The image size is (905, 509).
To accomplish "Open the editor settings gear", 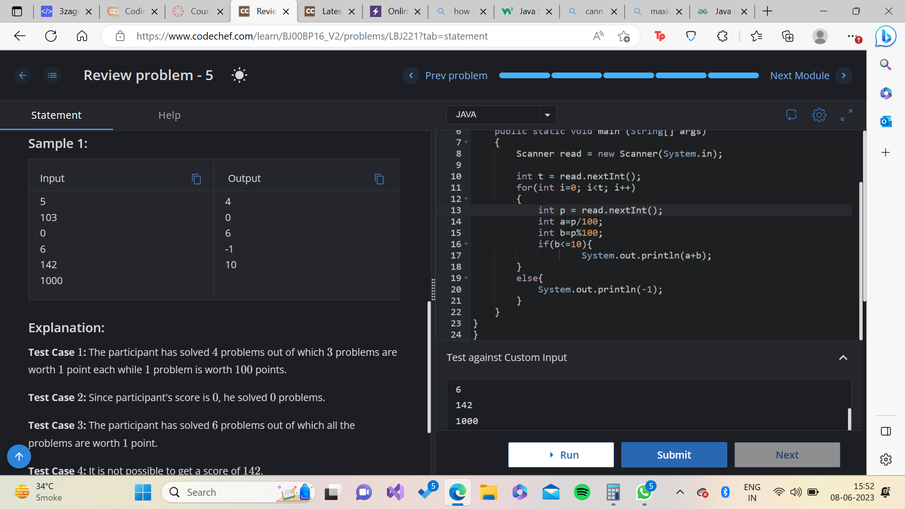I will click(x=819, y=115).
